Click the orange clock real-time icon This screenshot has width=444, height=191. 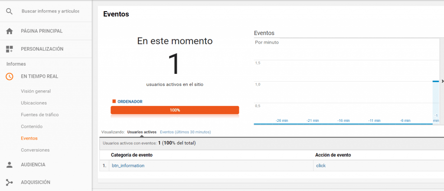tap(10, 76)
